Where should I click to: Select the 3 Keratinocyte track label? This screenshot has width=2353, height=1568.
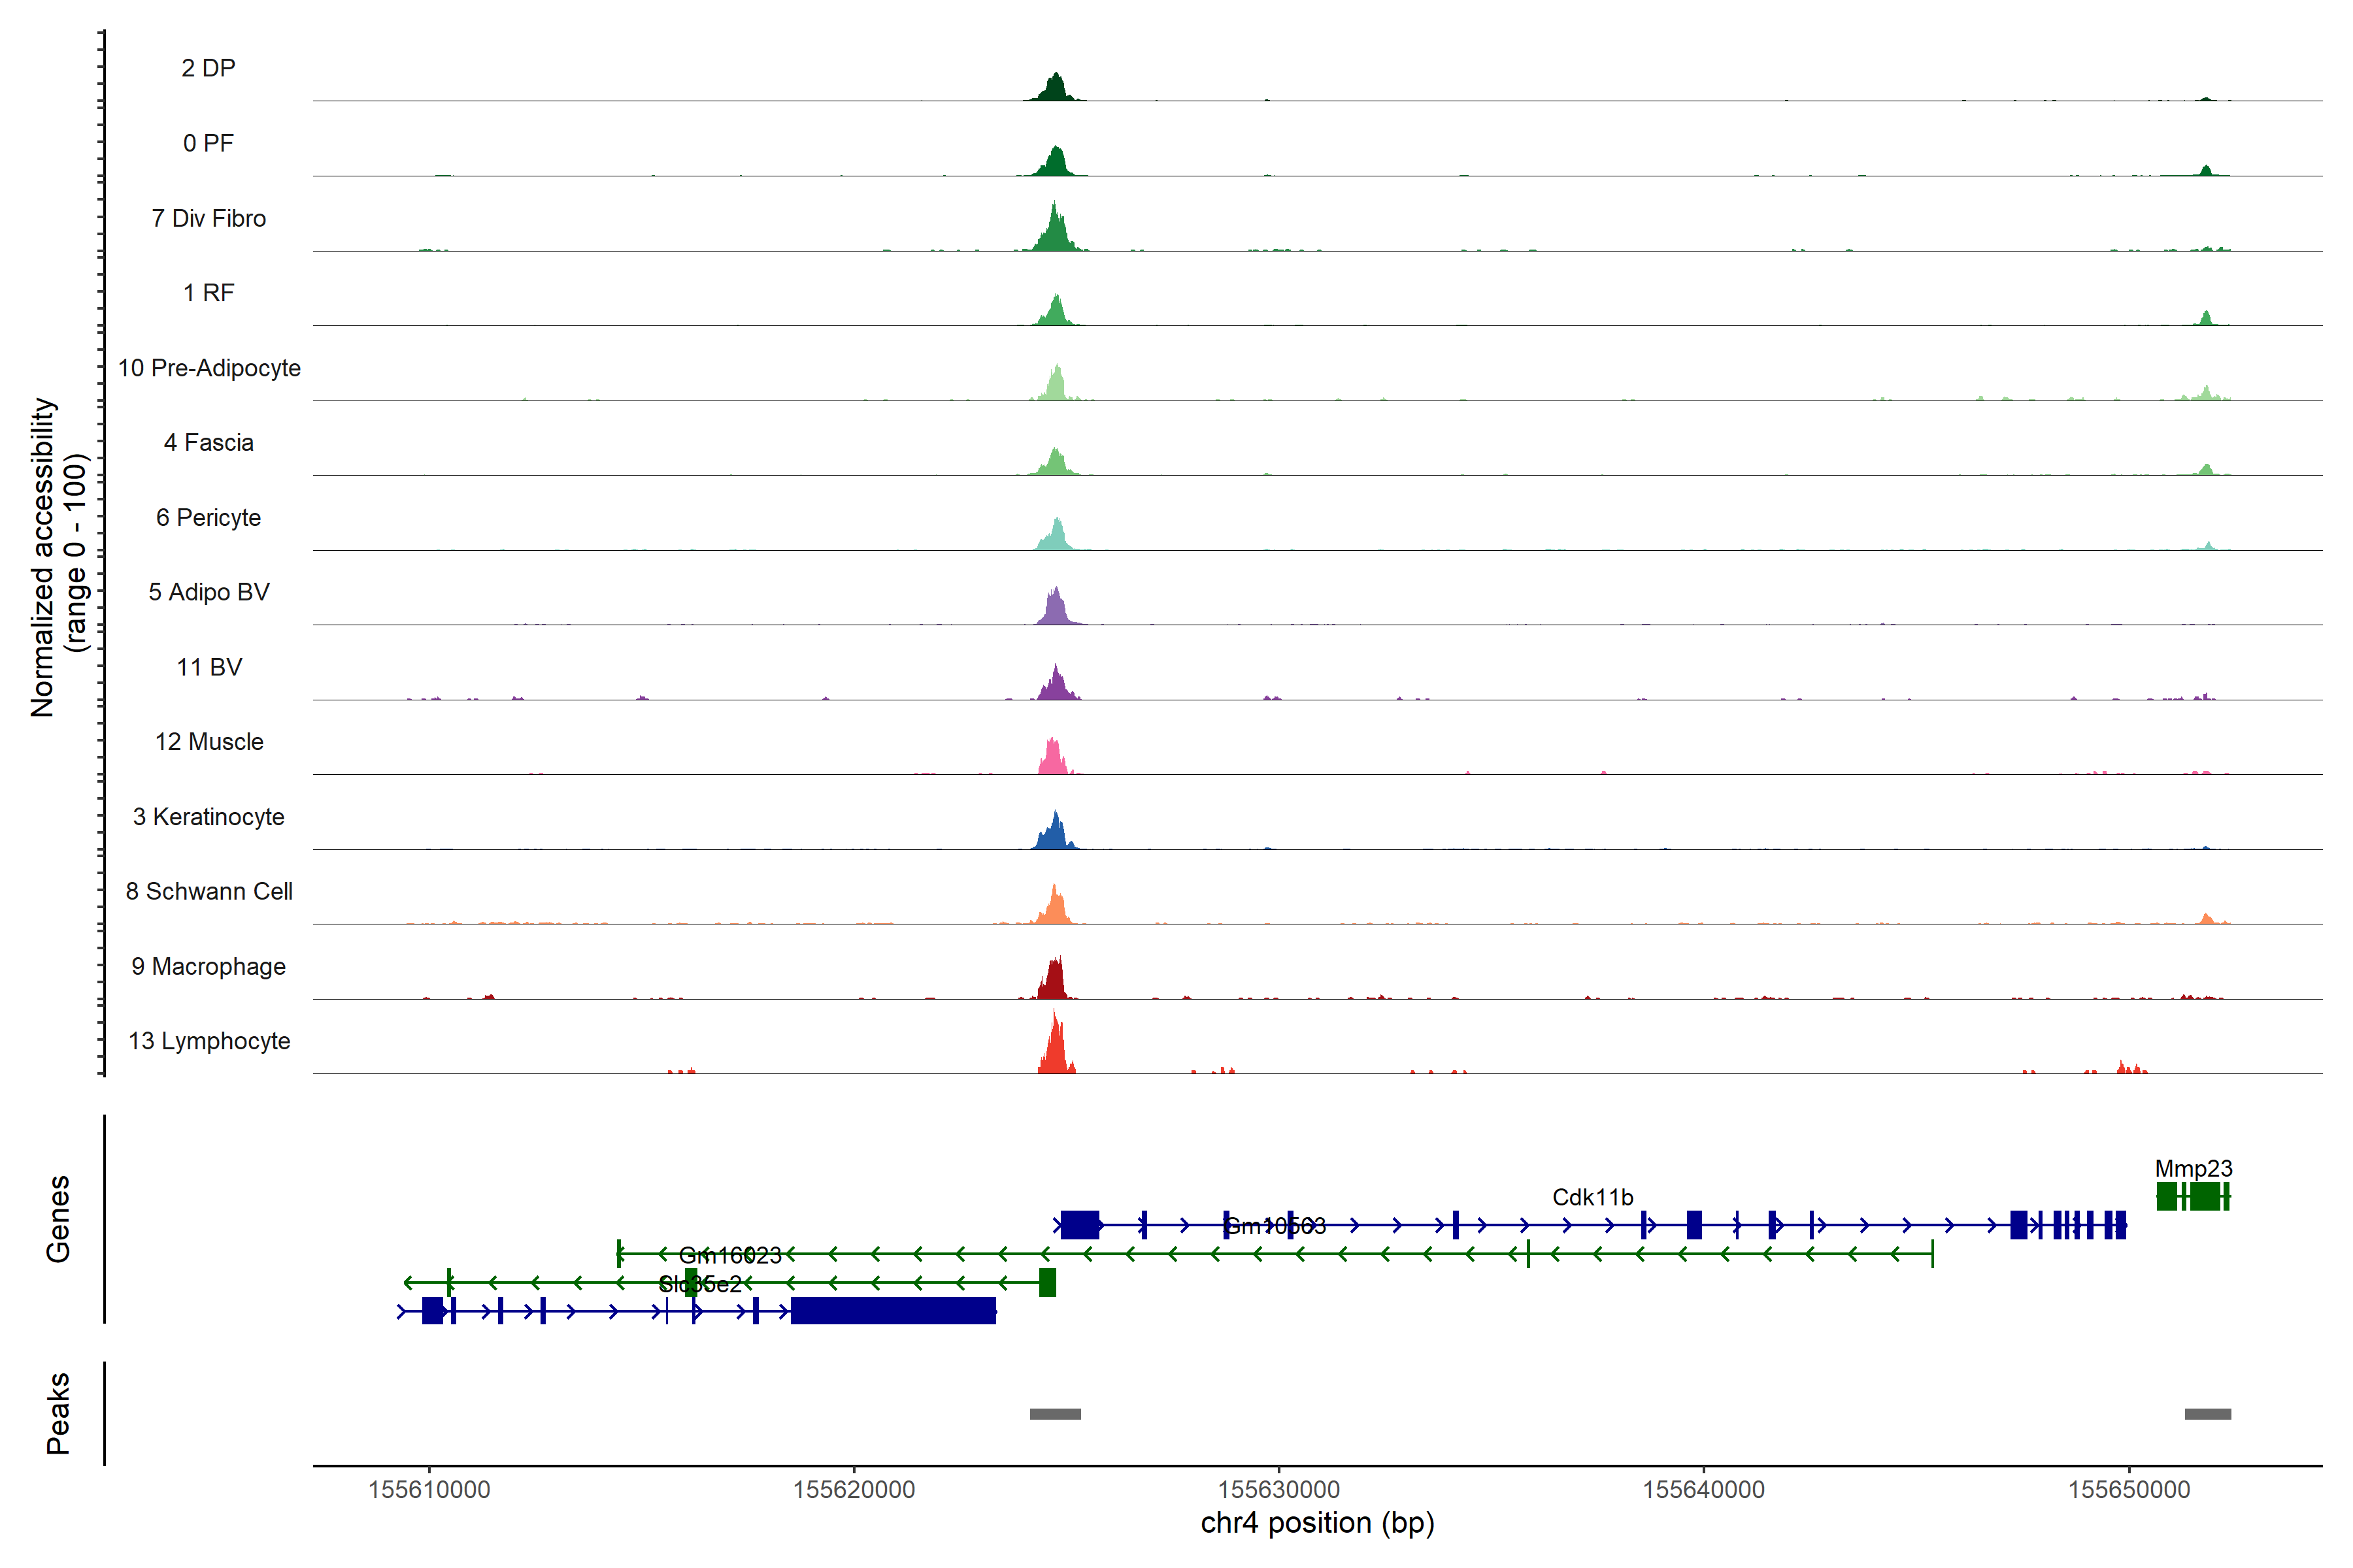[208, 817]
